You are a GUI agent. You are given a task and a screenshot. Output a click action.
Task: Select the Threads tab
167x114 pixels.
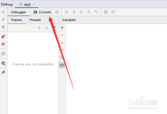[35, 20]
